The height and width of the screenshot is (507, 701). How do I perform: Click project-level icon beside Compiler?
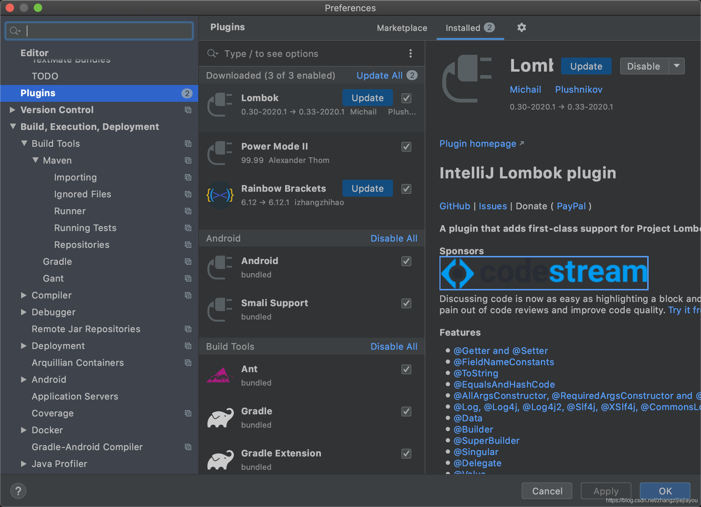coord(188,295)
